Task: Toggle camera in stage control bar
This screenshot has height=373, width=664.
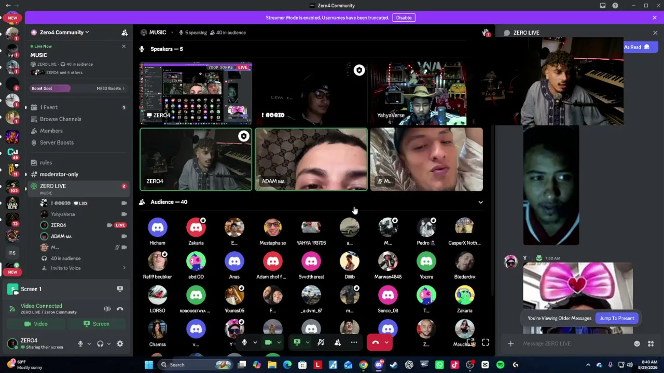Action: tap(268, 342)
